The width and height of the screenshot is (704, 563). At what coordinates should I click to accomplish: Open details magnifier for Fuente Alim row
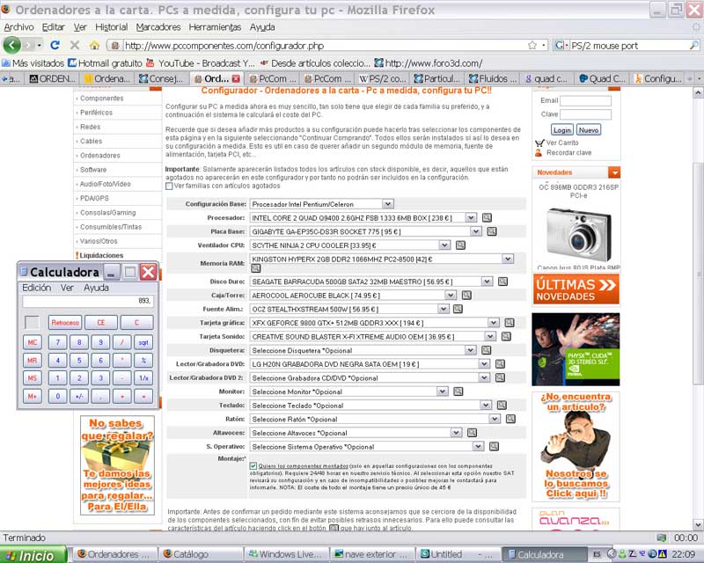pyautogui.click(x=458, y=309)
